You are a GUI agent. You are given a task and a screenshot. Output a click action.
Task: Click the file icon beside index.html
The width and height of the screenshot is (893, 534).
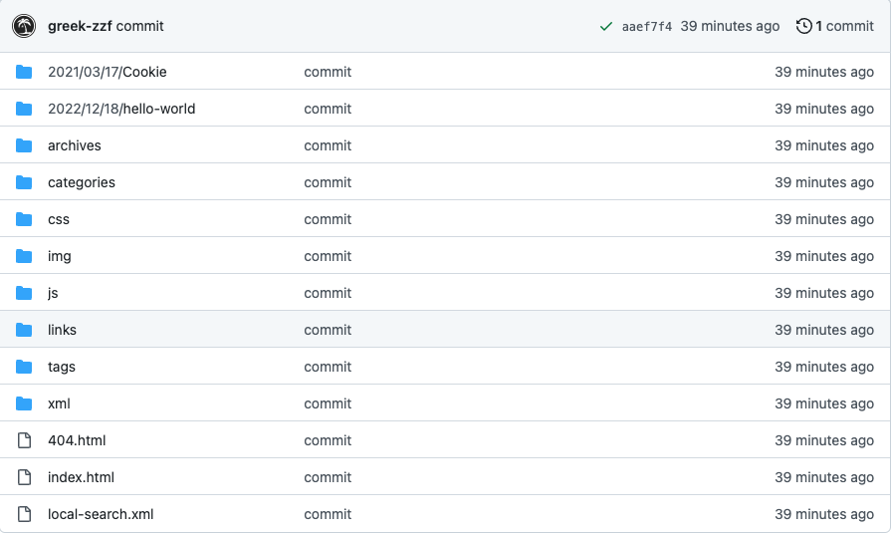click(24, 477)
